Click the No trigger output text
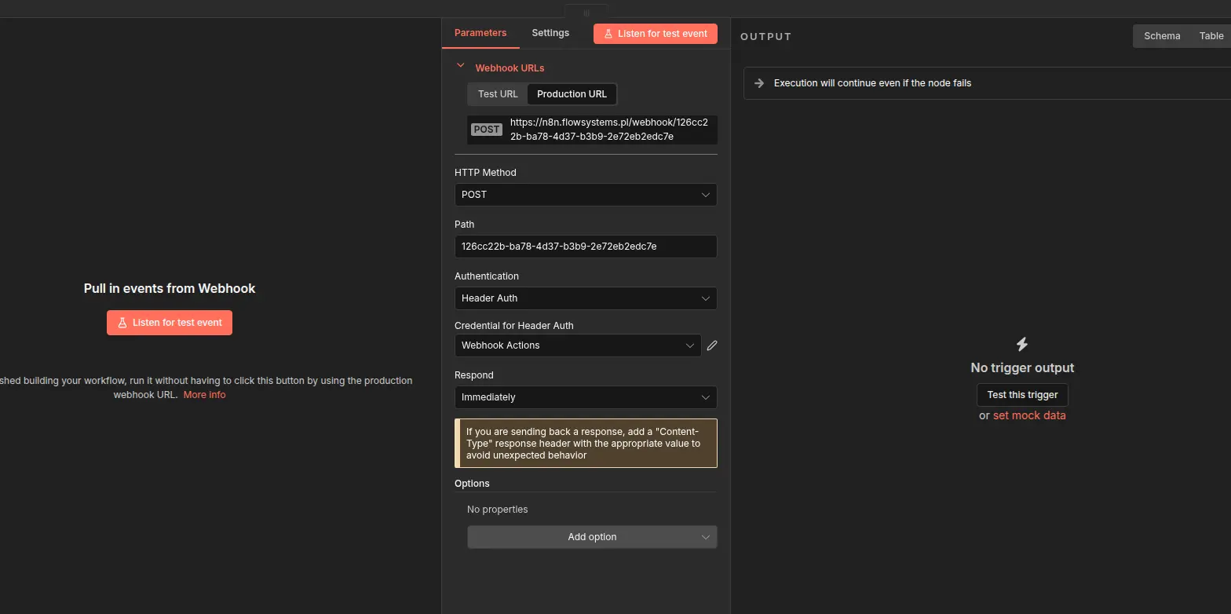Image resolution: width=1231 pixels, height=614 pixels. (x=1022, y=367)
